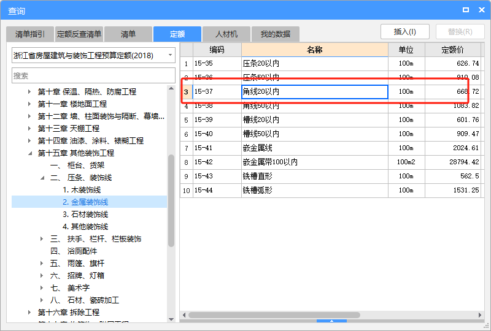This screenshot has height=331, width=491.
Task: Select 1. 木装饰线 tree item
Action: [x=82, y=190]
